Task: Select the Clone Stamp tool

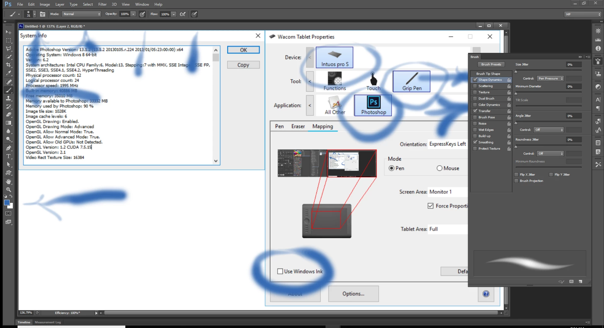Action: [x=8, y=98]
